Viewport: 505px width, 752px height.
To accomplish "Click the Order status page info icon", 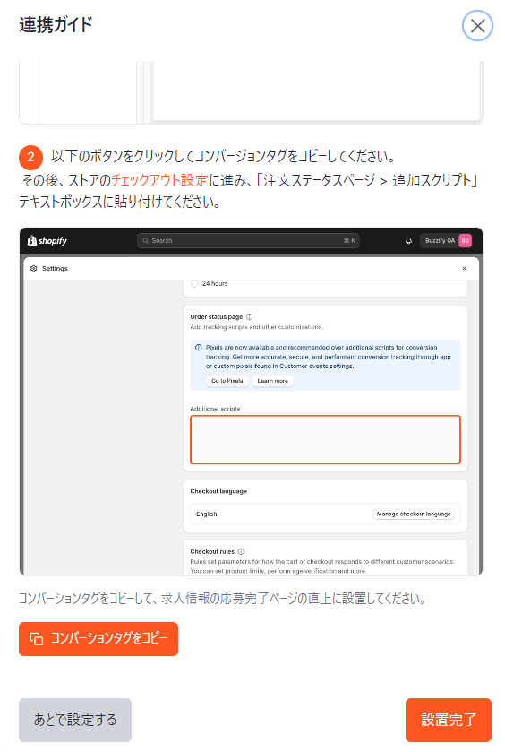I will (249, 317).
